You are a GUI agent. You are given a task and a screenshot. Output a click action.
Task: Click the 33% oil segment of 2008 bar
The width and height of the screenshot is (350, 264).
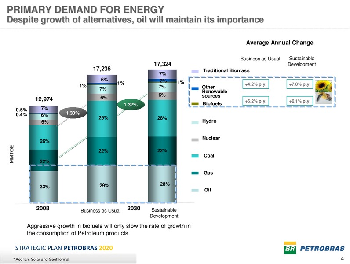click(44, 186)
